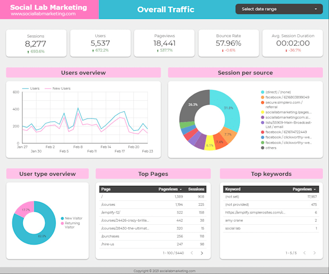
Task: Toggle the Users series in chart legend
Action: point(31,89)
